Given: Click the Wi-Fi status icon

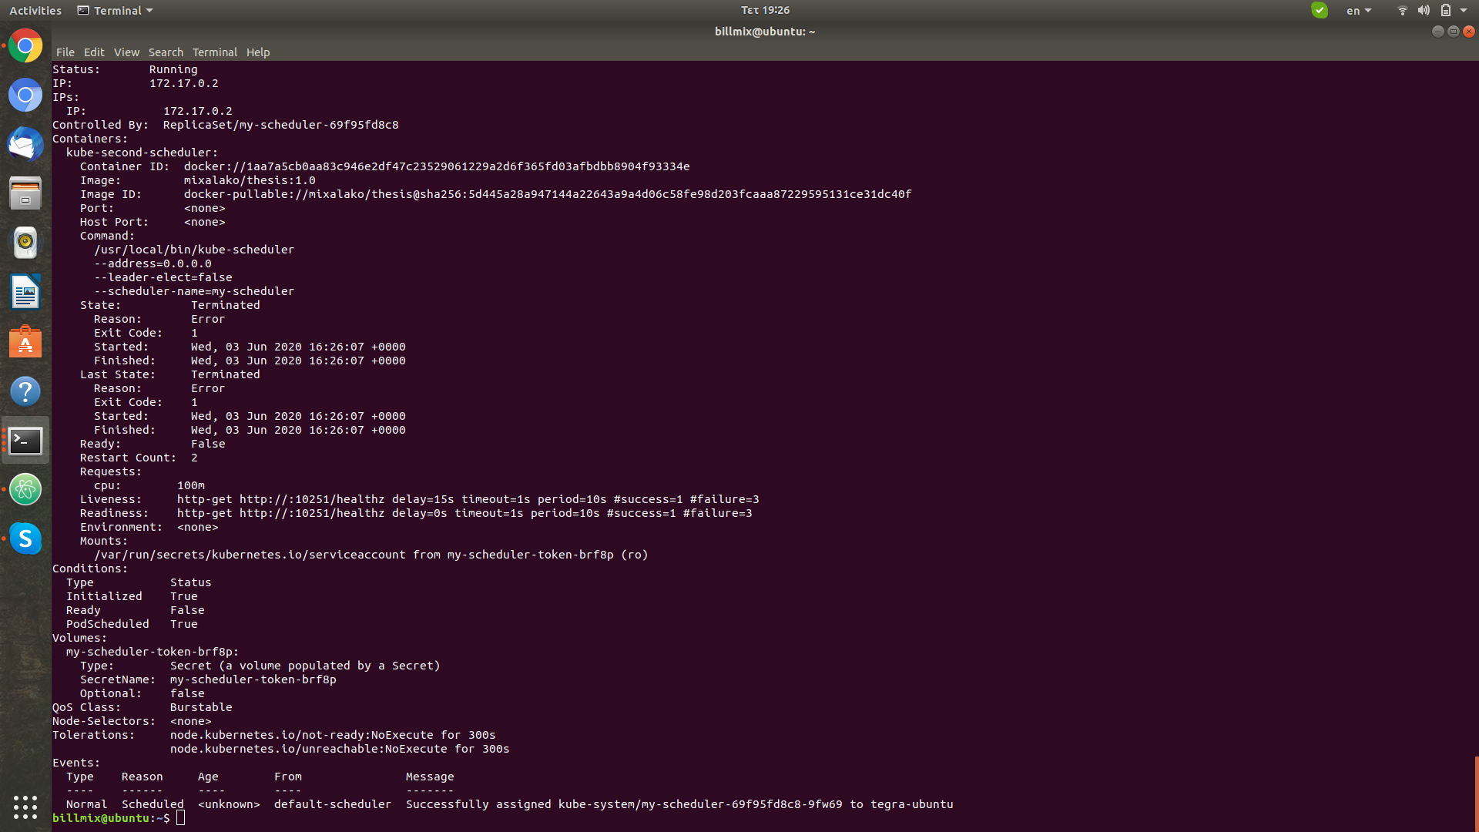Looking at the screenshot, I should click(1401, 10).
